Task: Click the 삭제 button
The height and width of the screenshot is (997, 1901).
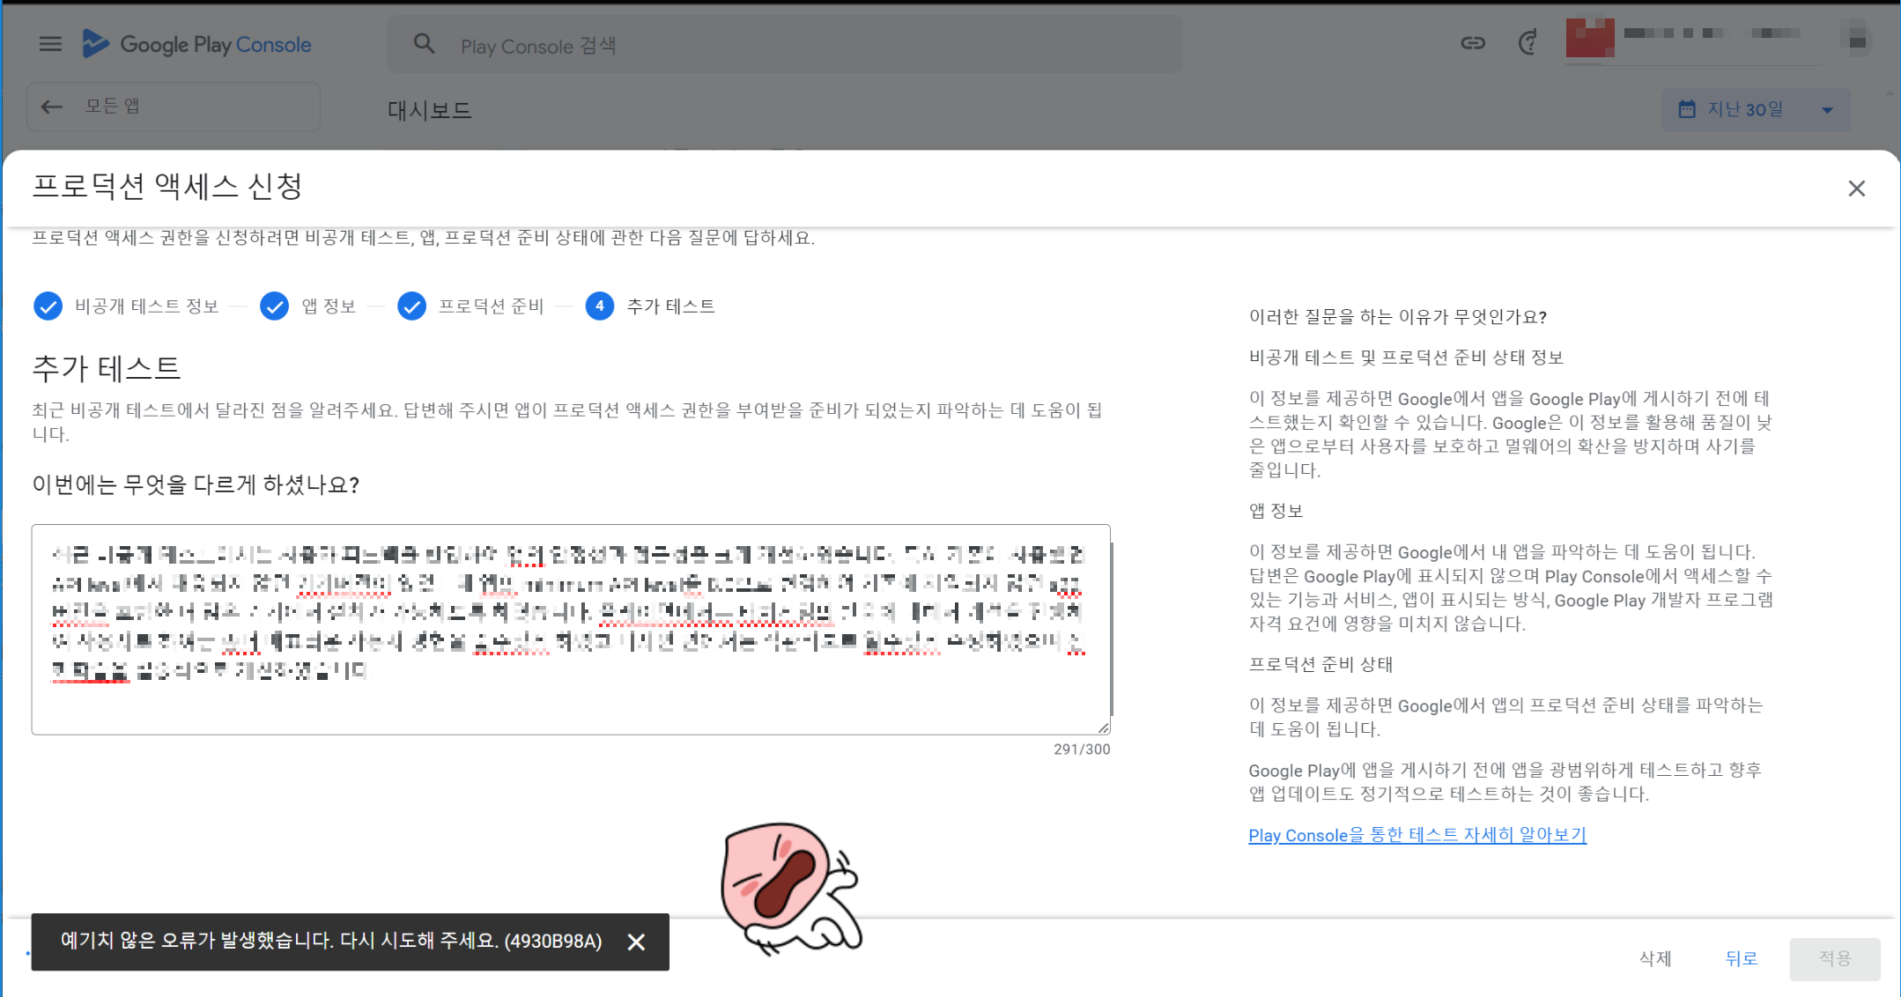Action: [x=1654, y=958]
